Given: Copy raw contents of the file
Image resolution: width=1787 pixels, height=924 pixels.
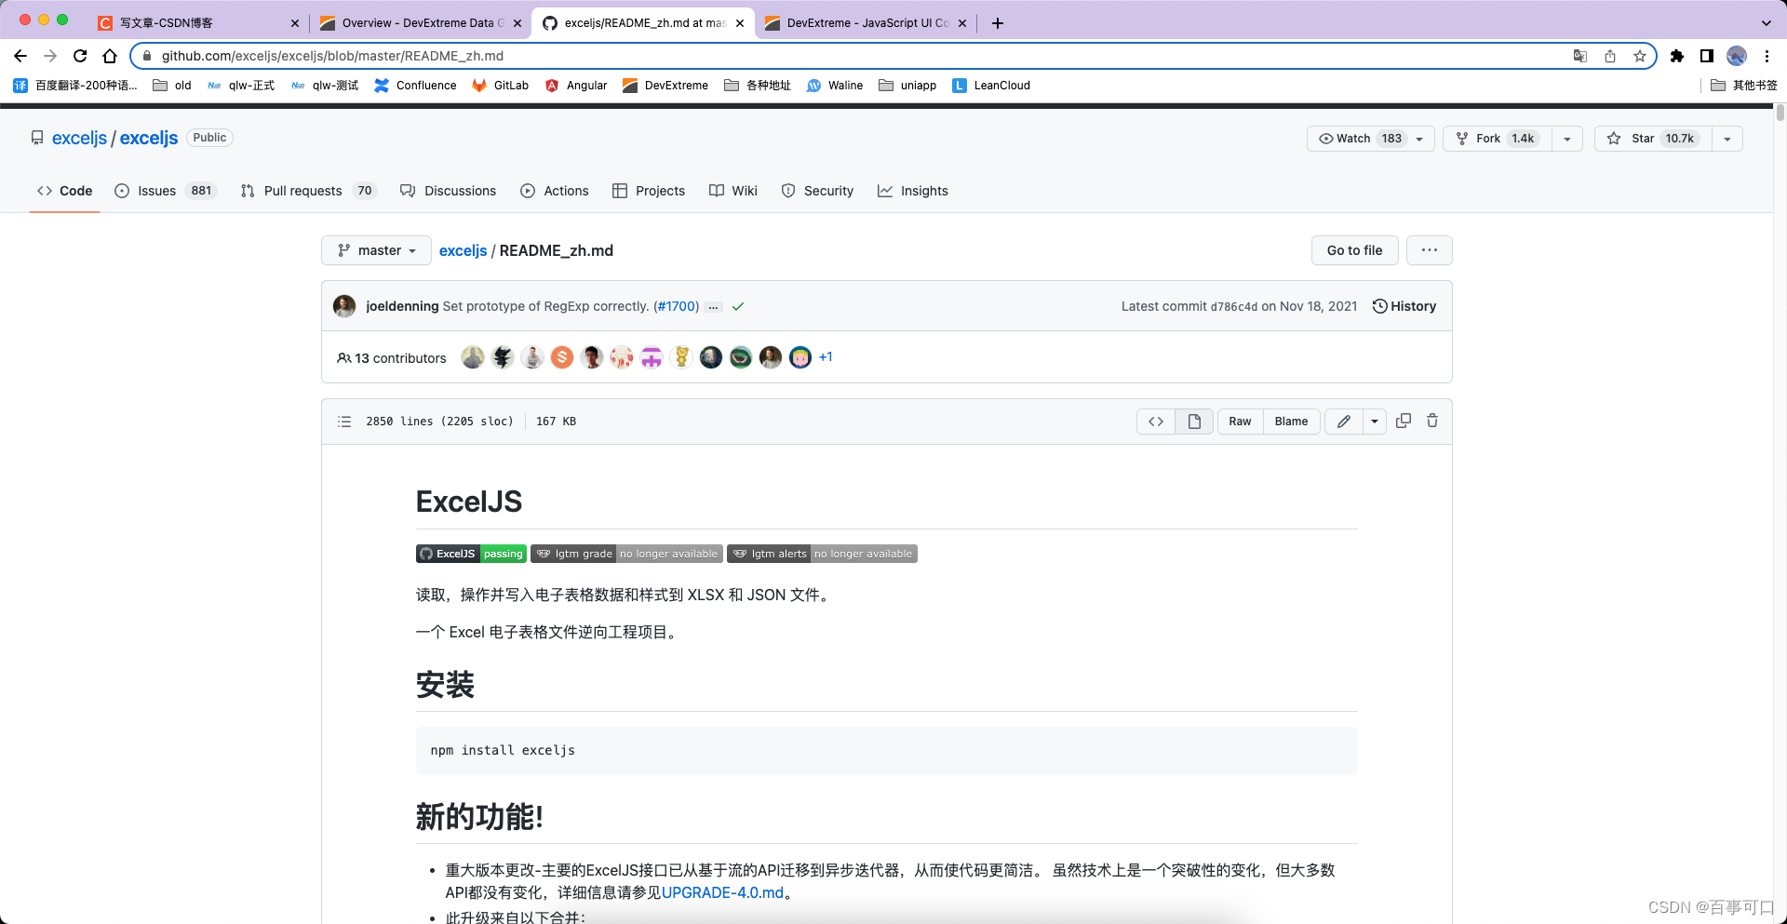Looking at the screenshot, I should [1404, 421].
